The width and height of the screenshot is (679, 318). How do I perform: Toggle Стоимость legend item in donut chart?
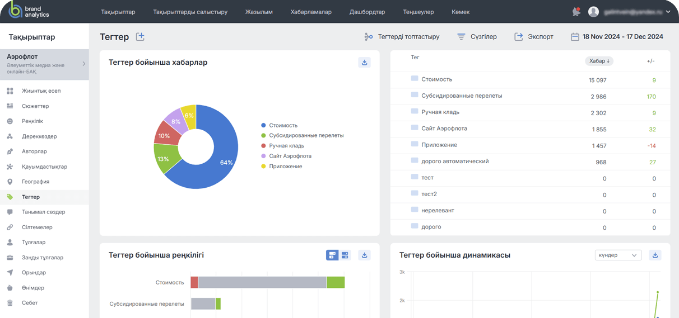[x=280, y=126]
